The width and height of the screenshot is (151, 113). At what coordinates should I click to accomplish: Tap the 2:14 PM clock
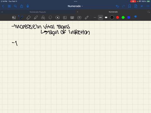tap(4, 1)
